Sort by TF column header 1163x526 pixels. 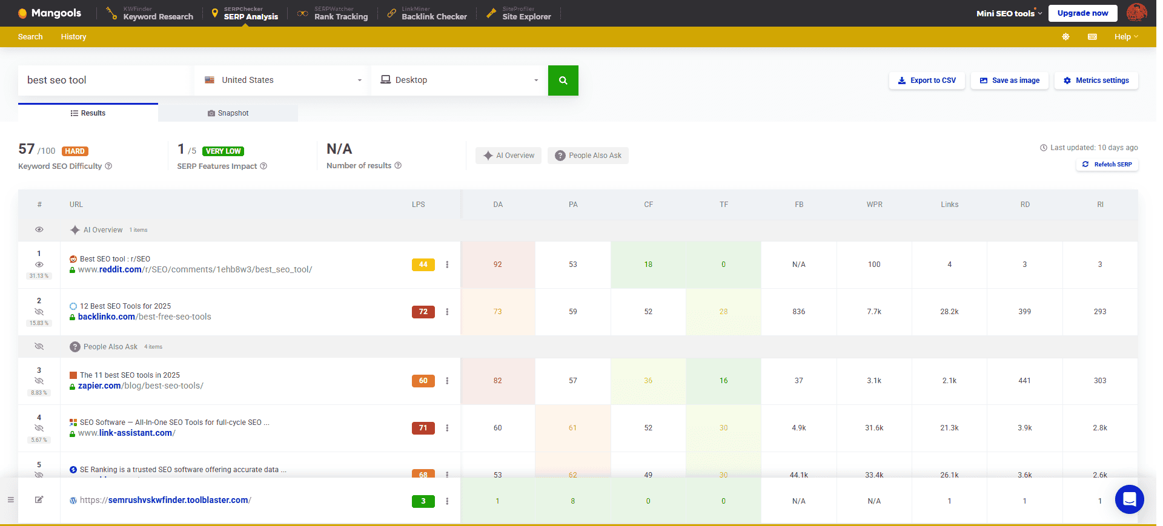click(x=724, y=205)
